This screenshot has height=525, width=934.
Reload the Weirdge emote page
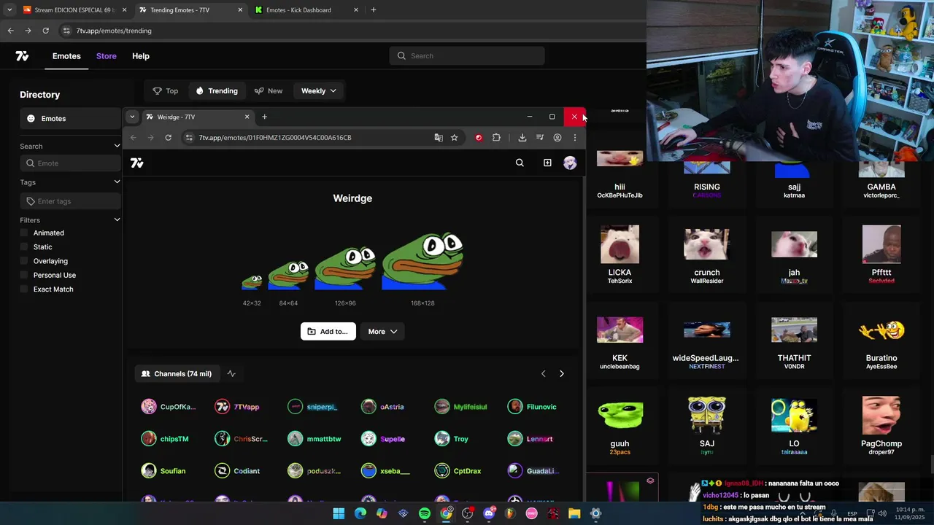pyautogui.click(x=168, y=137)
